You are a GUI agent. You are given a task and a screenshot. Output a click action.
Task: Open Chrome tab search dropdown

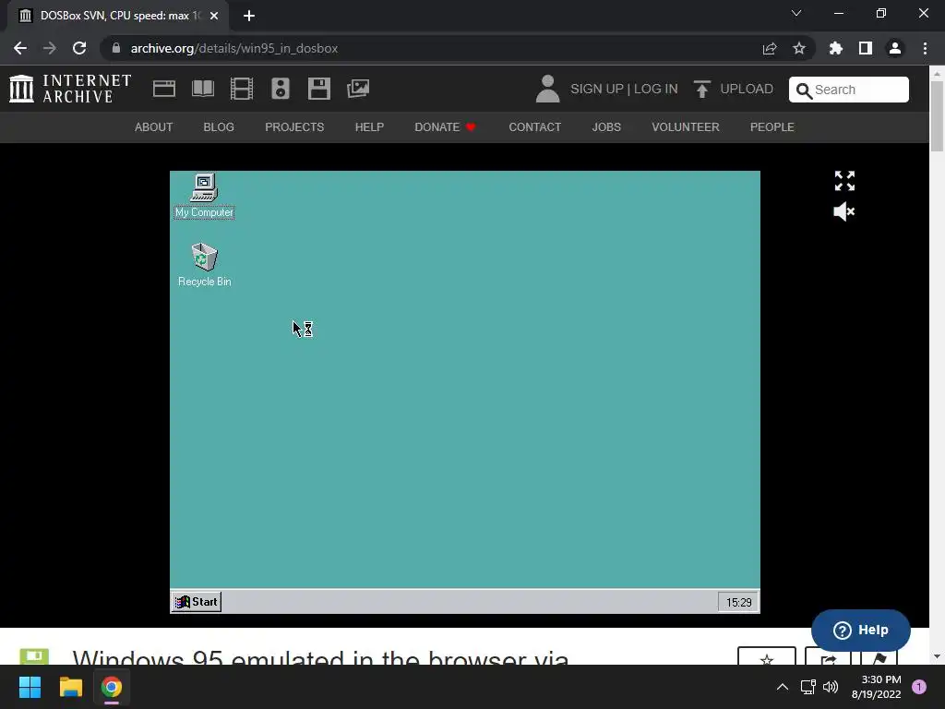(796, 13)
